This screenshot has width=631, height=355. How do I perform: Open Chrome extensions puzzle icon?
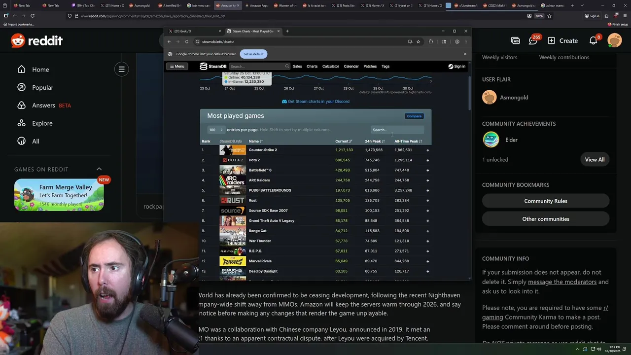pyautogui.click(x=430, y=41)
